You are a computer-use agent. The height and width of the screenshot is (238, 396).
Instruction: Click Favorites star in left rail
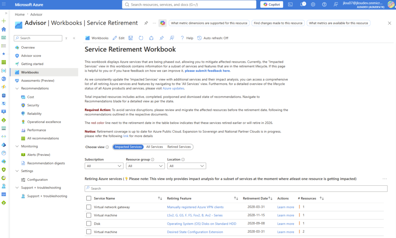tap(4, 54)
